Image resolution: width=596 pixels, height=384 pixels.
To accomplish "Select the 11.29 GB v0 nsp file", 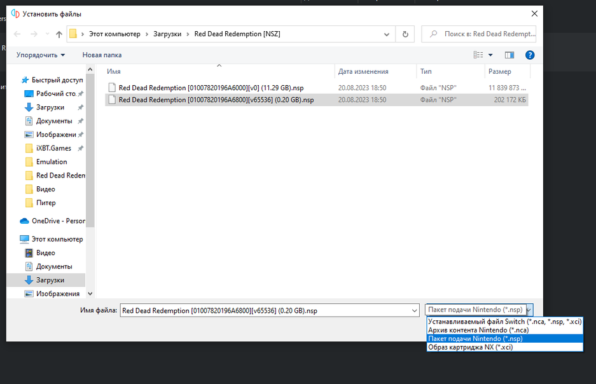I will tap(317, 88).
